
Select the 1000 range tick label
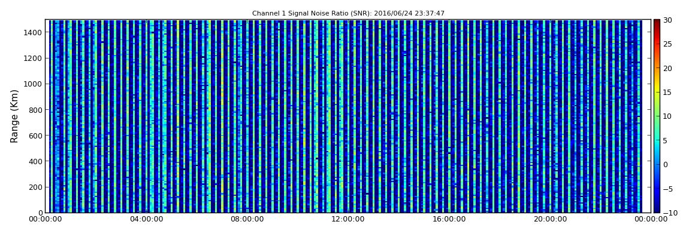point(34,84)
